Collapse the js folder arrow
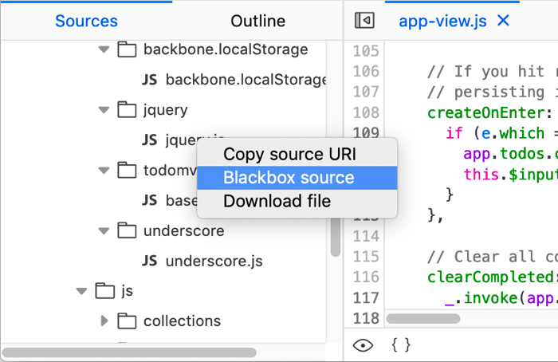 tap(81, 291)
